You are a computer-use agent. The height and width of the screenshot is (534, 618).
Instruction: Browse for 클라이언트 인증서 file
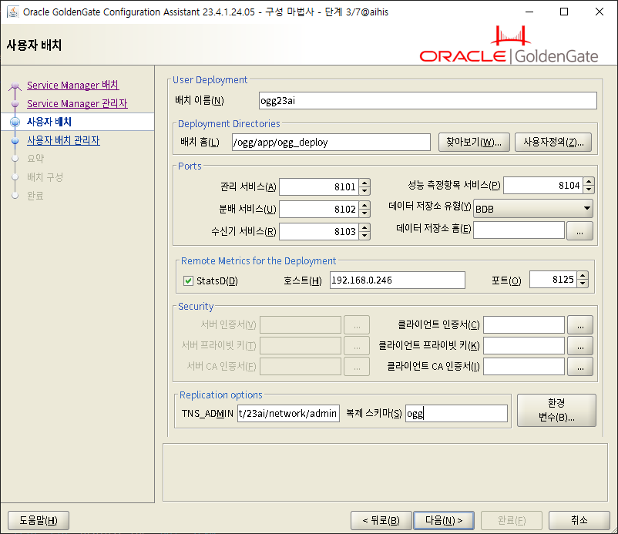point(580,325)
